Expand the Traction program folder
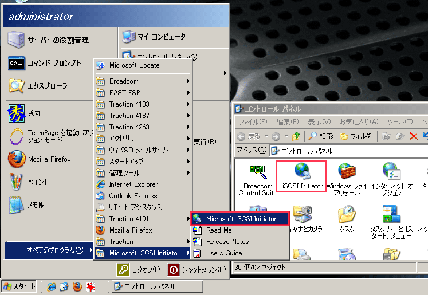The height and width of the screenshot is (295, 428). pyautogui.click(x=143, y=242)
